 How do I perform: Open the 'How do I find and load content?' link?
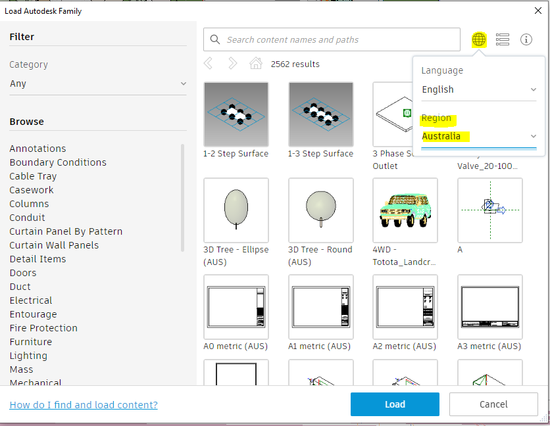click(x=83, y=404)
